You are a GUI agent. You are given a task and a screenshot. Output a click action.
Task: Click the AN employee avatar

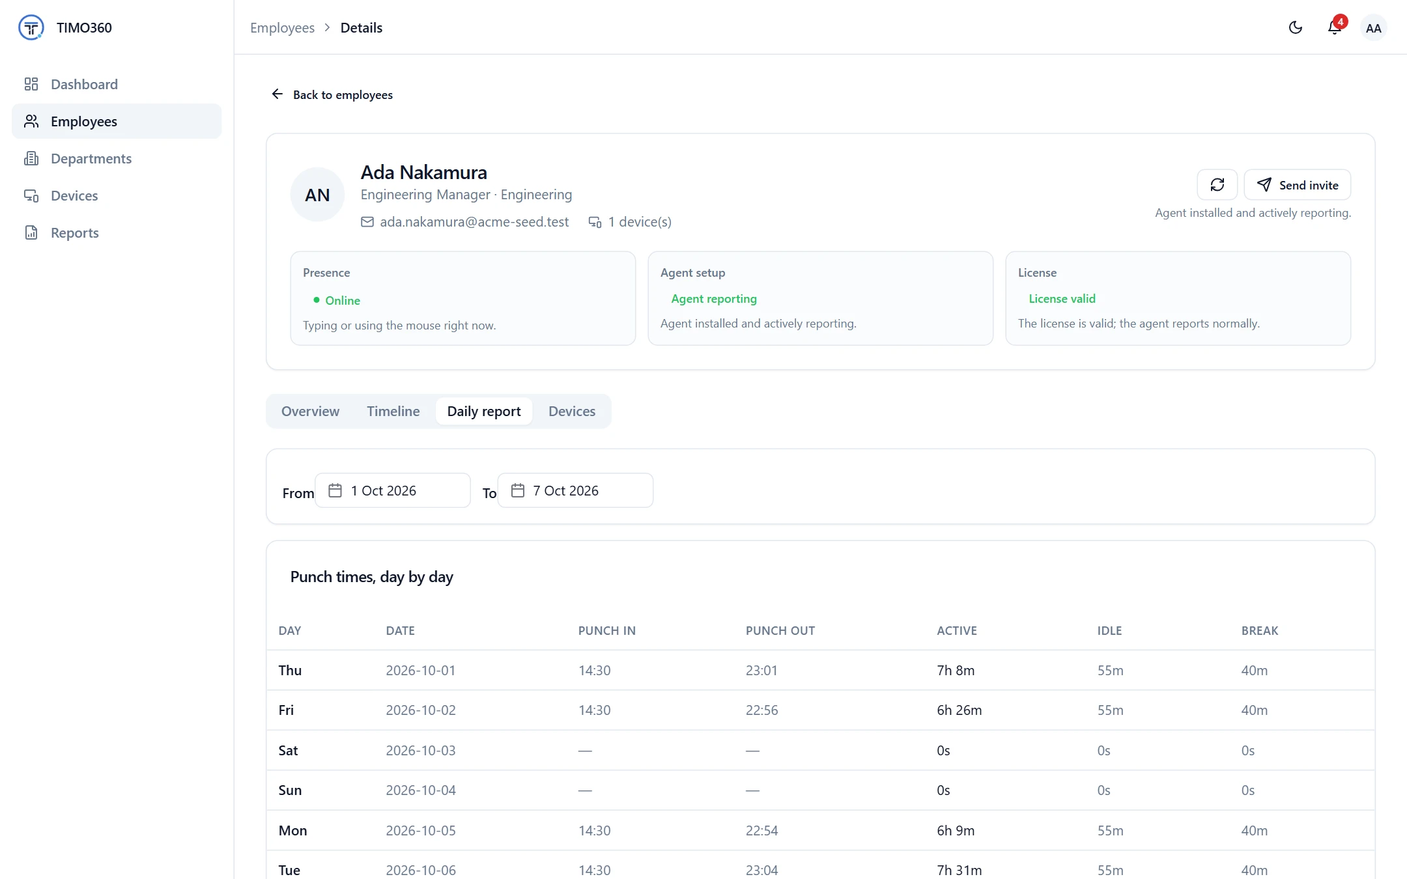coord(317,195)
